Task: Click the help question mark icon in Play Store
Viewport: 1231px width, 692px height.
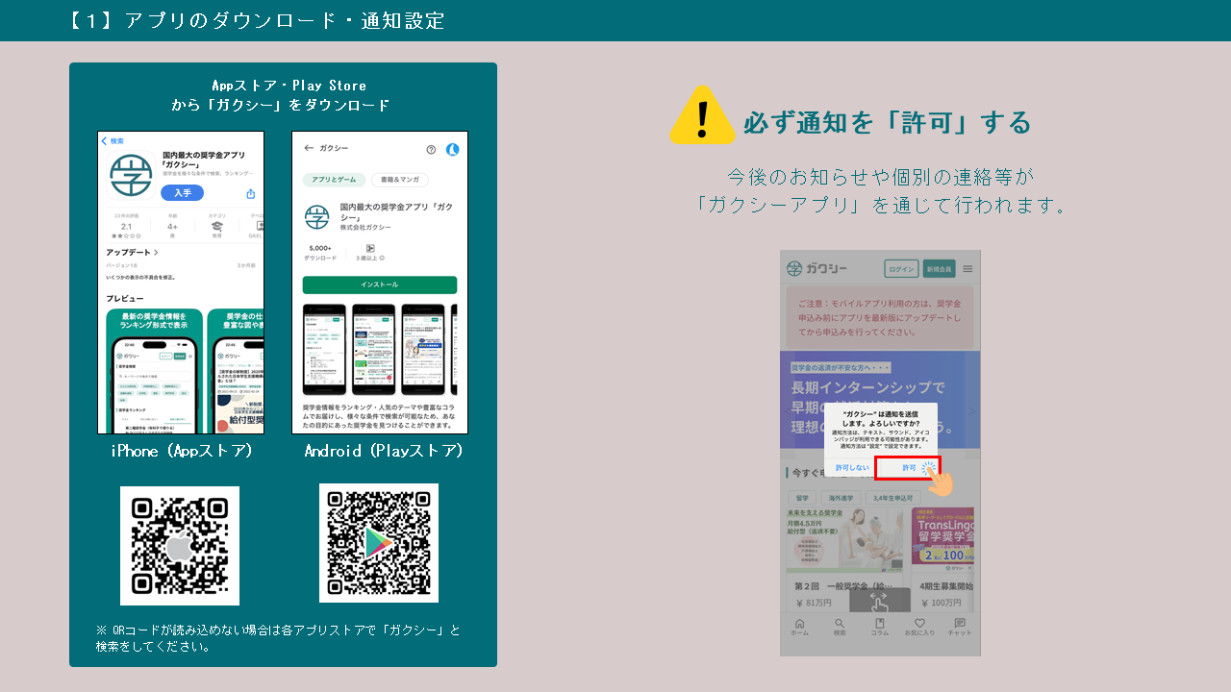Action: pyautogui.click(x=431, y=149)
